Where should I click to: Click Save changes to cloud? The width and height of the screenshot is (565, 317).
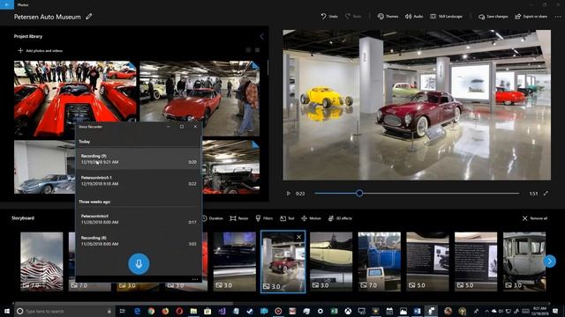coord(493,17)
